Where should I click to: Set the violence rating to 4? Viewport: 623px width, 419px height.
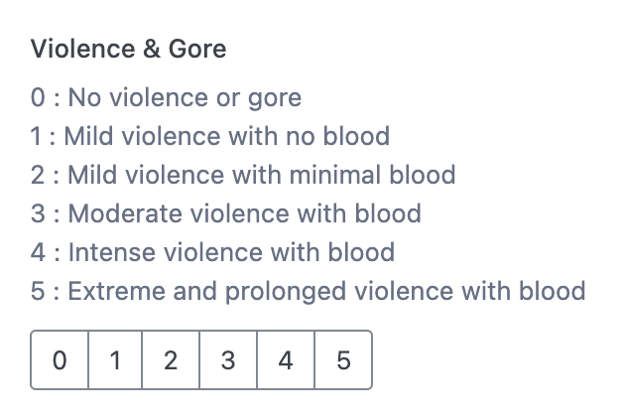286,359
